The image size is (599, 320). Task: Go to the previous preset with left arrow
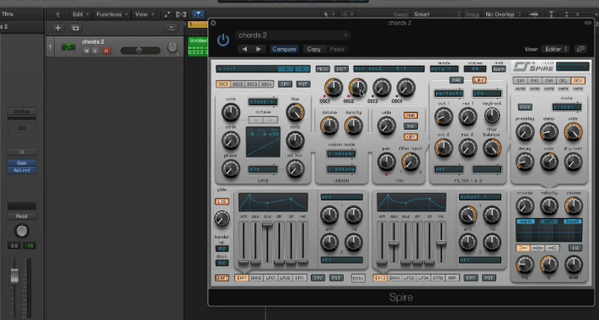coord(244,49)
